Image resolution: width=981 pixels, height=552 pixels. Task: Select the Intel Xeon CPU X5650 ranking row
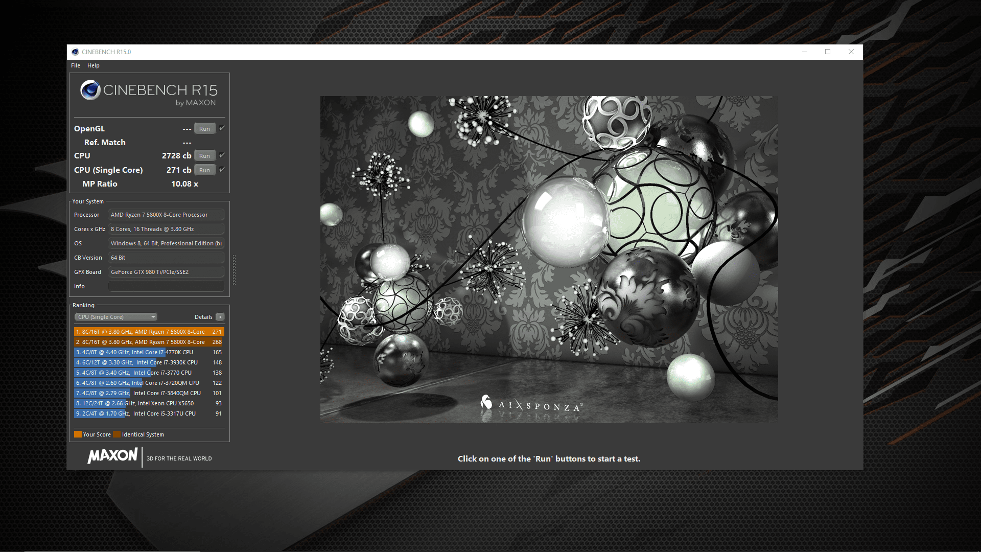[x=149, y=403]
